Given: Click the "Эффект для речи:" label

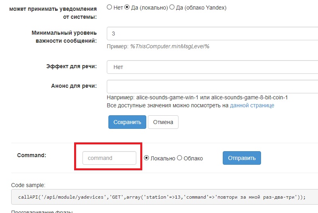Looking at the screenshot, I should tap(72, 67).
